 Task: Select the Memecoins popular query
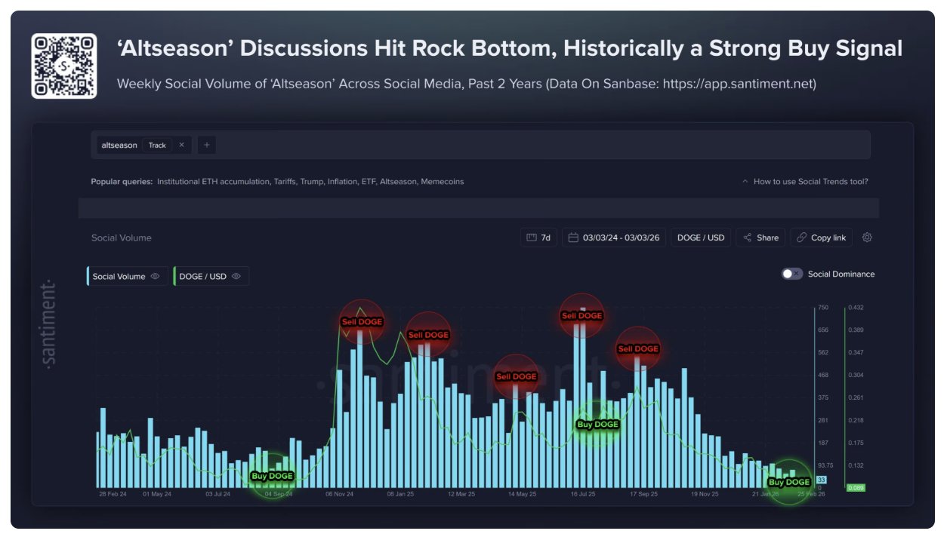pyautogui.click(x=442, y=182)
